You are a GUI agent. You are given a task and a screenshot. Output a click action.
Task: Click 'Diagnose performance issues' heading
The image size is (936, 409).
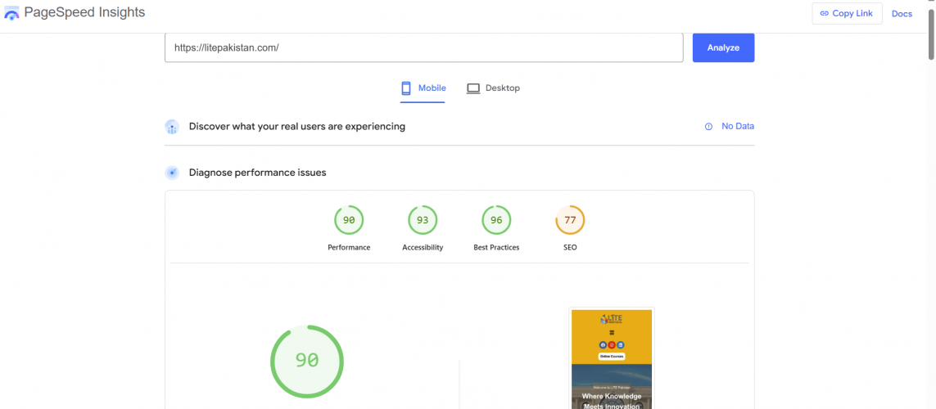[x=257, y=173]
